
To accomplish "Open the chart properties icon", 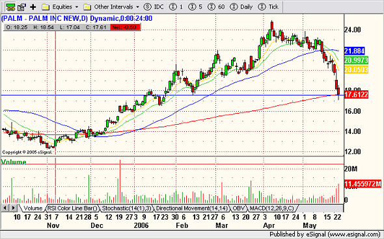I will [21, 7].
